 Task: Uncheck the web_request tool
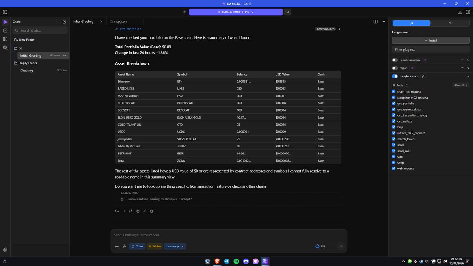394,169
